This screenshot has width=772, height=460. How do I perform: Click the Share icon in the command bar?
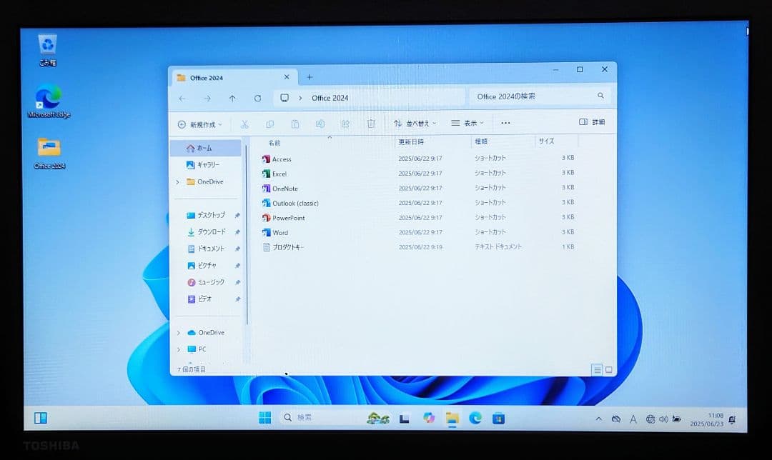(x=345, y=124)
